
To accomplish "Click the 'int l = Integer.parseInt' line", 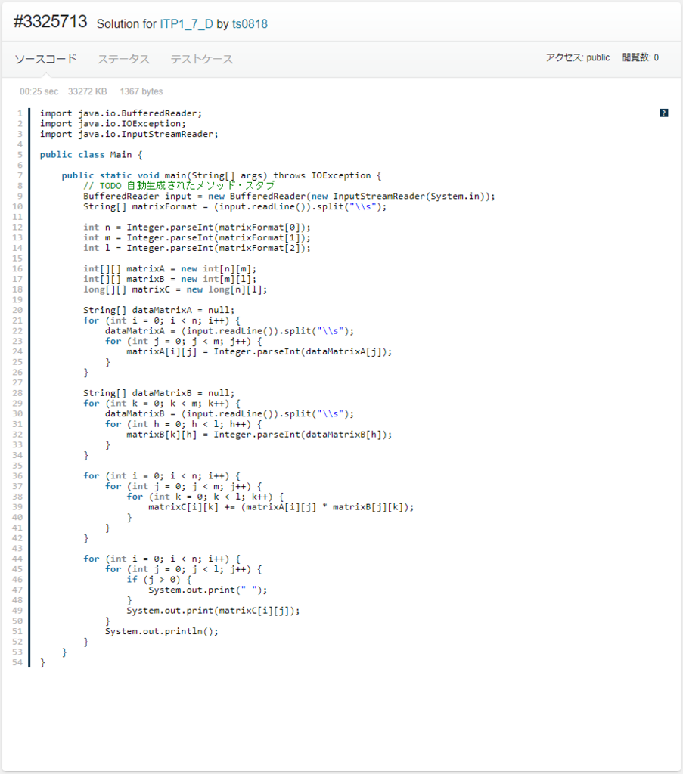I will 197,248.
